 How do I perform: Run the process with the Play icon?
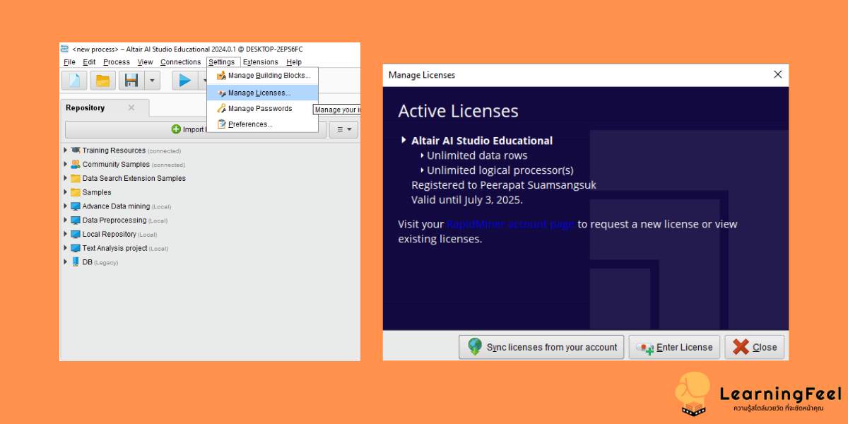[186, 78]
